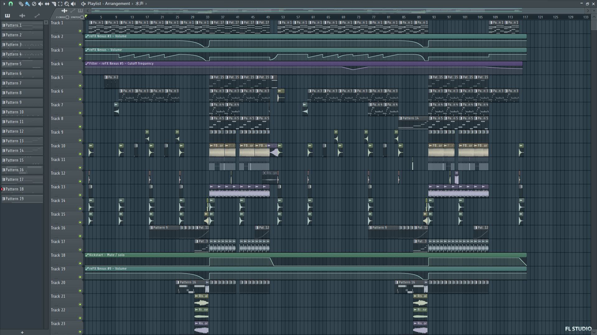The image size is (597, 335).
Task: Open clip menu of Filter Cutoff frequency clip
Action: pyautogui.click(x=87, y=64)
